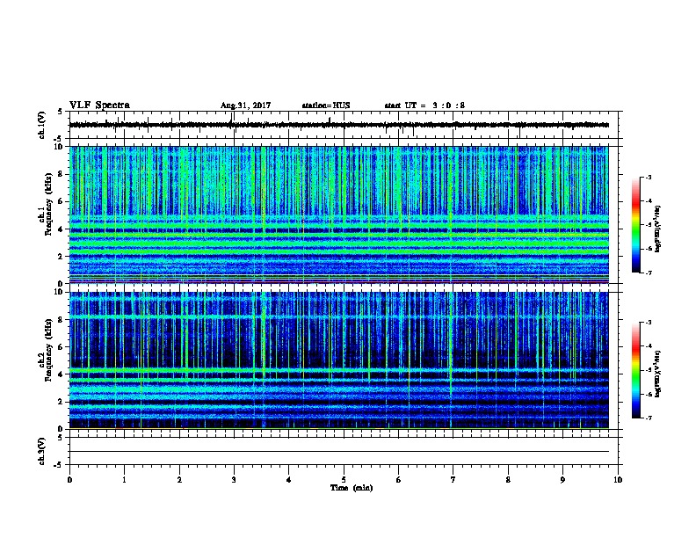
Task: Click time axis tick label "7"
Action: [x=453, y=480]
